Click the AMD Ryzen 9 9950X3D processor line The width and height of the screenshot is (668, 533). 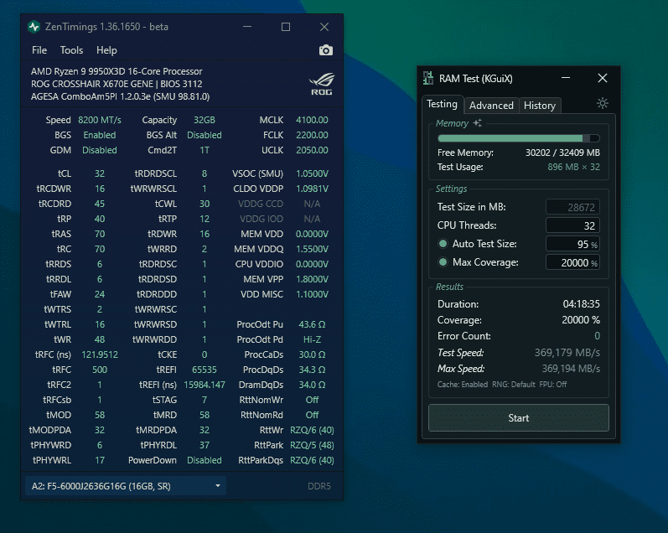point(117,71)
